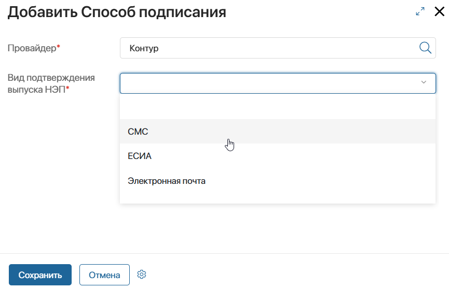
Task: Click the Контур text in provider field
Action: (x=144, y=48)
